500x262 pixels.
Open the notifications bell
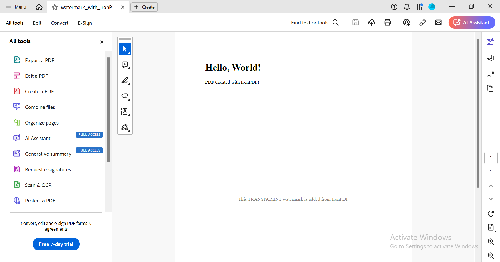pyautogui.click(x=407, y=7)
